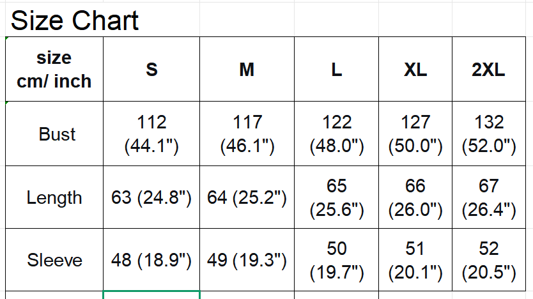Image resolution: width=533 pixels, height=299 pixels.
Task: Click the 2XL size header cell
Action: pyautogui.click(x=488, y=69)
